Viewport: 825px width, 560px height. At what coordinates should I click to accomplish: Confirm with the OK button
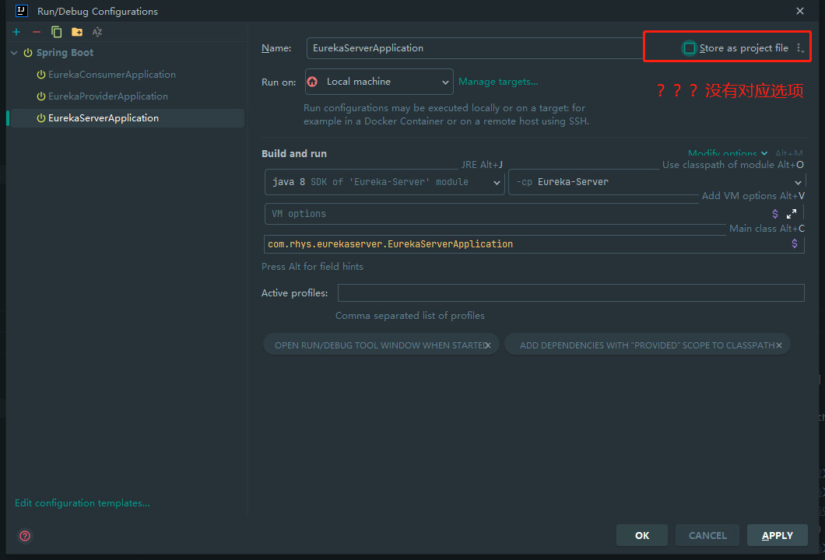point(642,535)
